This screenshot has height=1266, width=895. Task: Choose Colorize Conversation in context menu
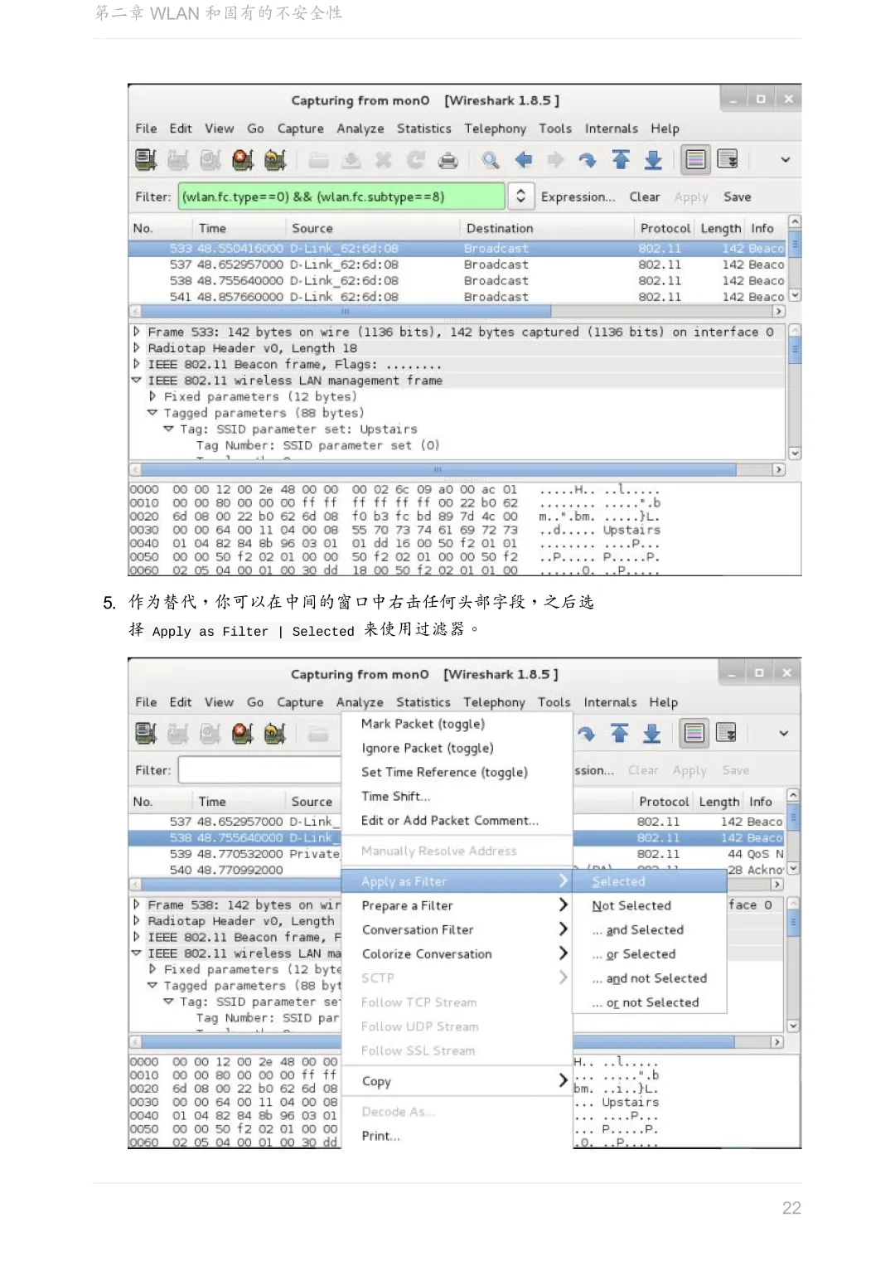(x=457, y=953)
